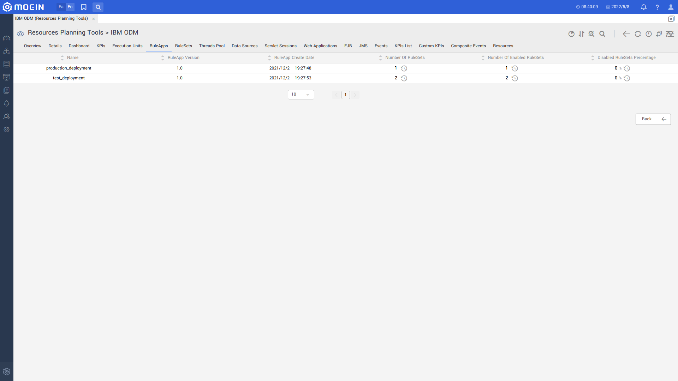The height and width of the screenshot is (381, 678).
Task: Open the pie chart toolbar icon
Action: (571, 34)
